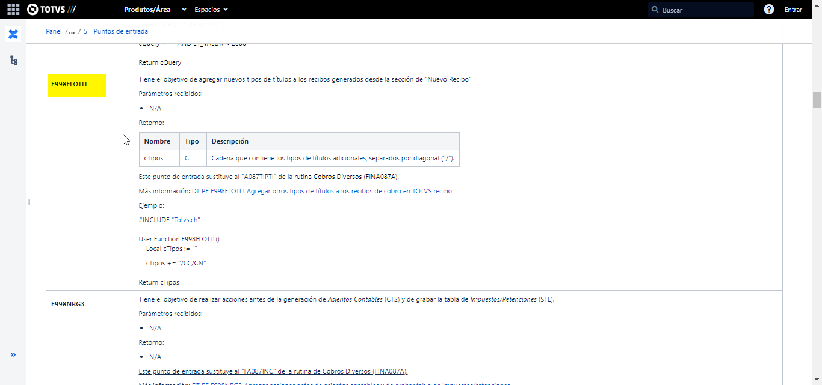
Task: Open the Produtos/Área menu
Action: [x=147, y=10]
